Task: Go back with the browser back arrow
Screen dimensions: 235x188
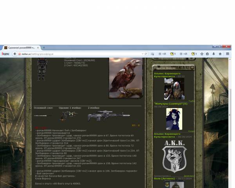Action: (x=15, y=54)
